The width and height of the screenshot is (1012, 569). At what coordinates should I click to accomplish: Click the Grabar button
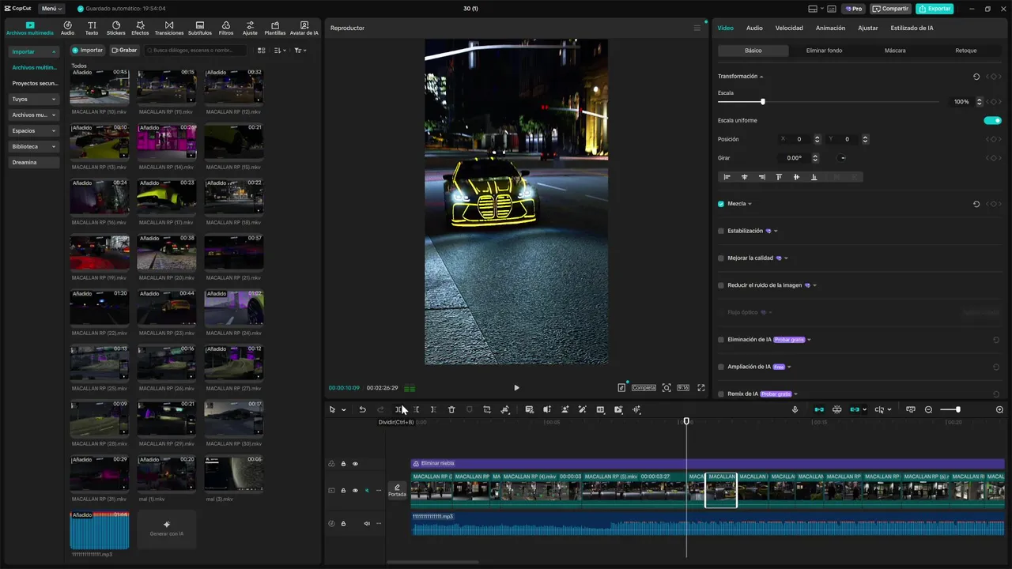click(x=124, y=51)
